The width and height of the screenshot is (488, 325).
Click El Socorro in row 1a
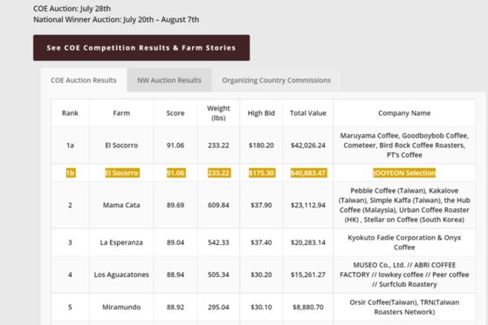[x=121, y=146]
